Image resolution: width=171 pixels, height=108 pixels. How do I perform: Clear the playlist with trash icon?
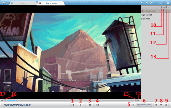[166, 7]
